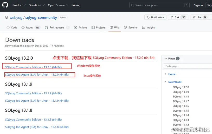
Task: Open the Projects tab
Action: pyautogui.click(x=98, y=27)
